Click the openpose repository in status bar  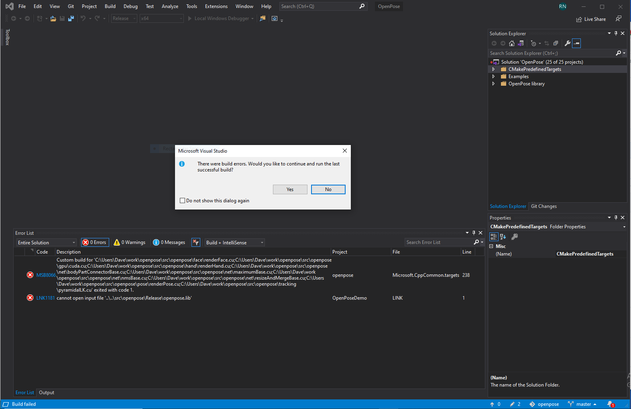(544, 404)
